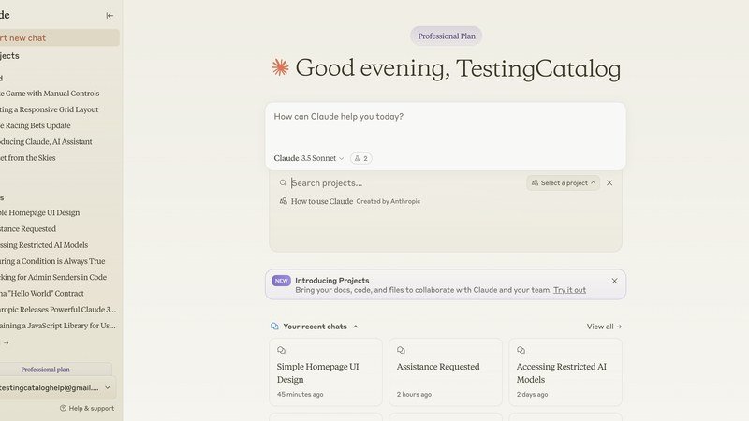Click the chat icon on the Accessing Restricted AI Models card
Screen dimensions: 749x421
[x=521, y=350]
